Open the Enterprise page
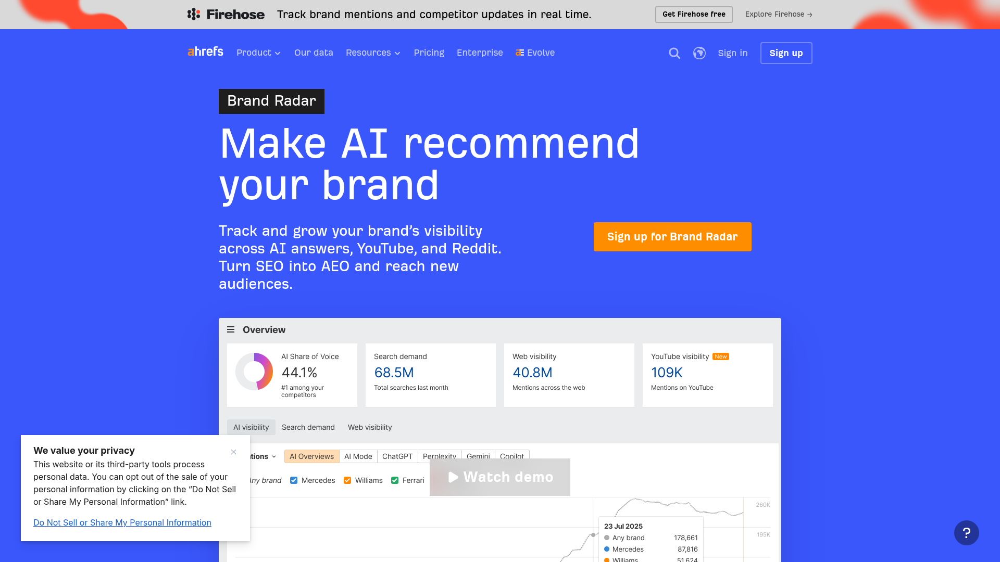1000x562 pixels. (480, 53)
